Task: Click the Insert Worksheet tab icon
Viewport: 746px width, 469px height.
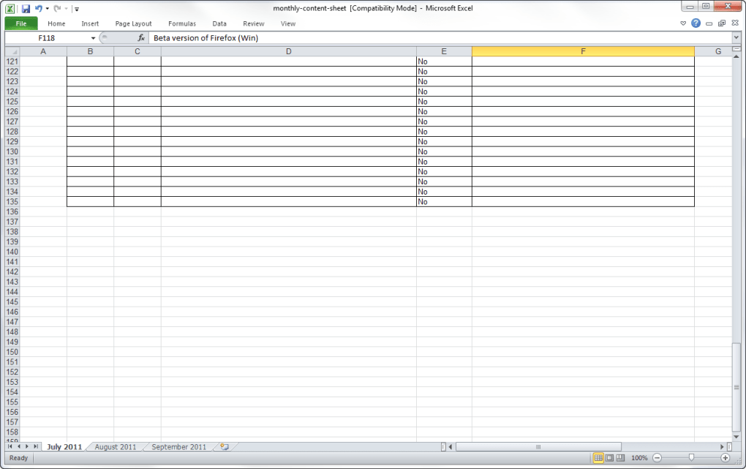Action: tap(225, 447)
